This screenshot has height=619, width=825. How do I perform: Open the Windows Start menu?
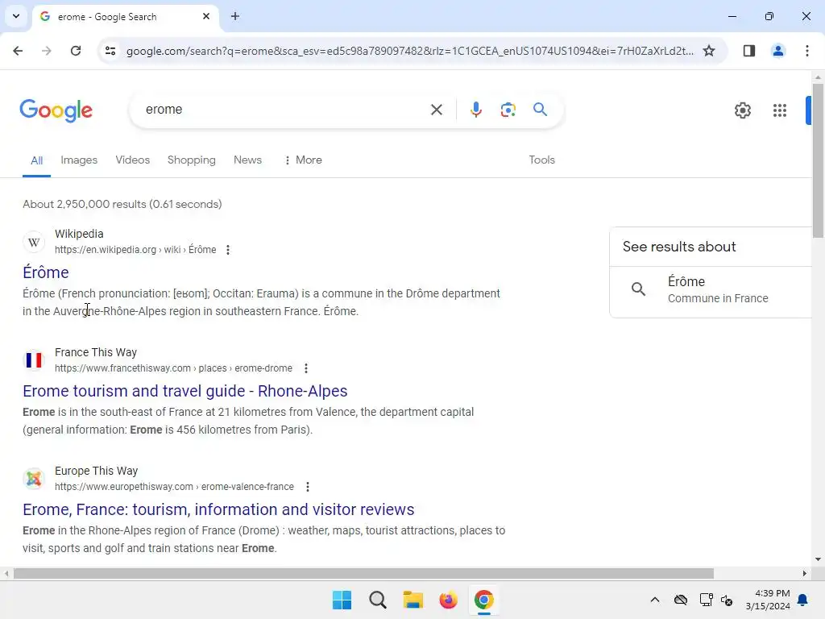pyautogui.click(x=342, y=600)
